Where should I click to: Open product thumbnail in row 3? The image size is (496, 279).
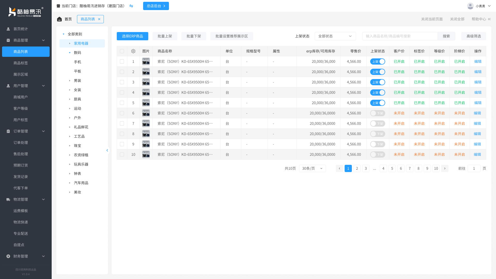[x=146, y=82]
